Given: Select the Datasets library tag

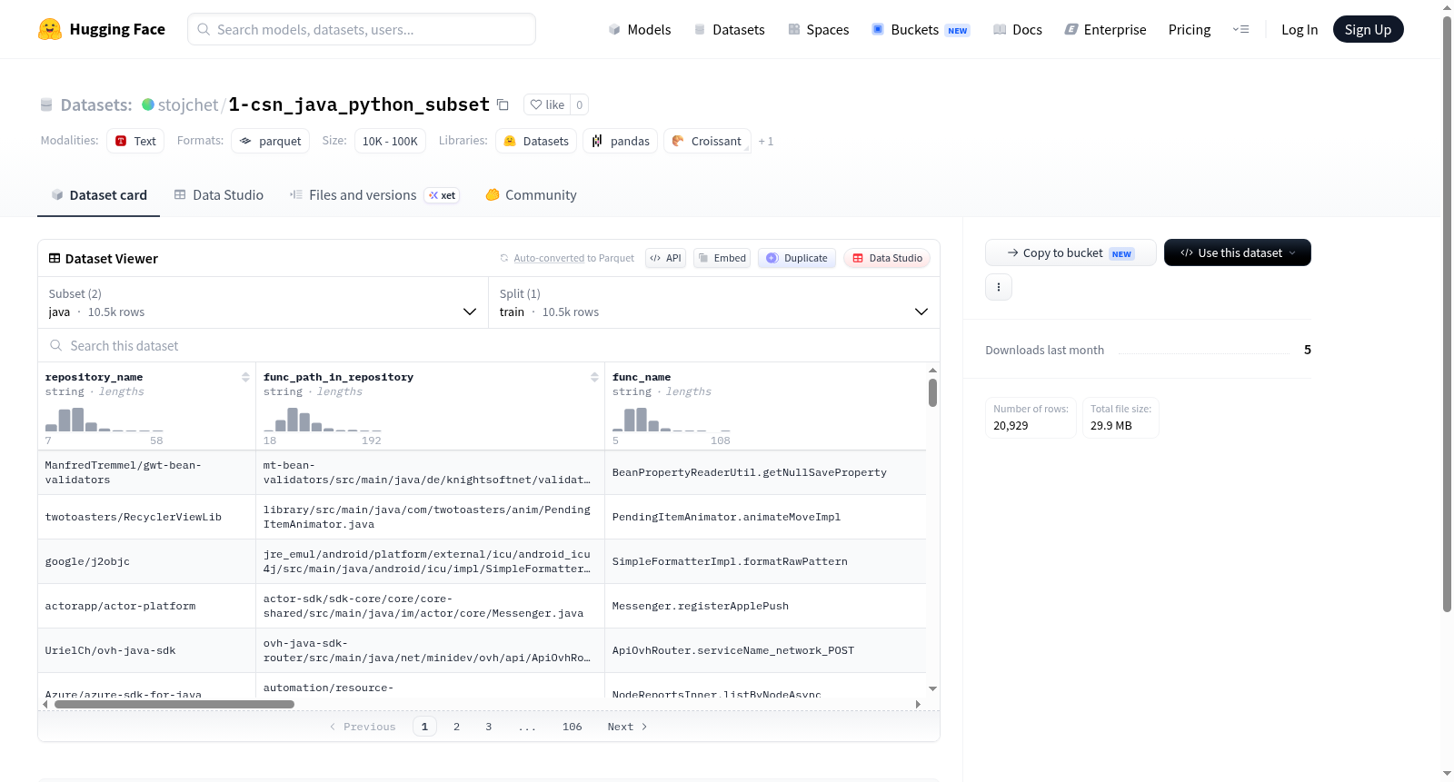Looking at the screenshot, I should (x=536, y=141).
